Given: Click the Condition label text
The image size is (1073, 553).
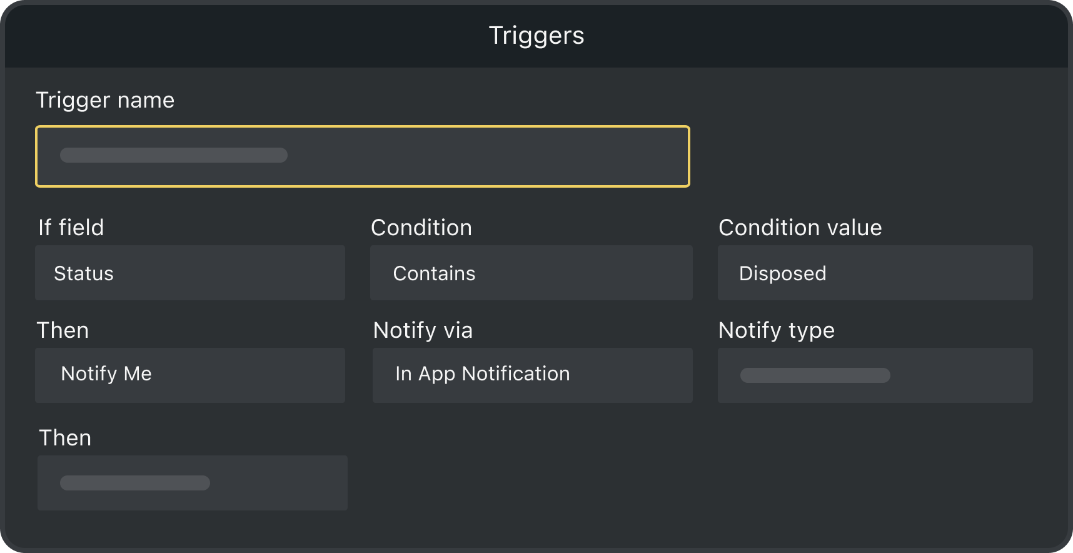Looking at the screenshot, I should pyautogui.click(x=421, y=228).
